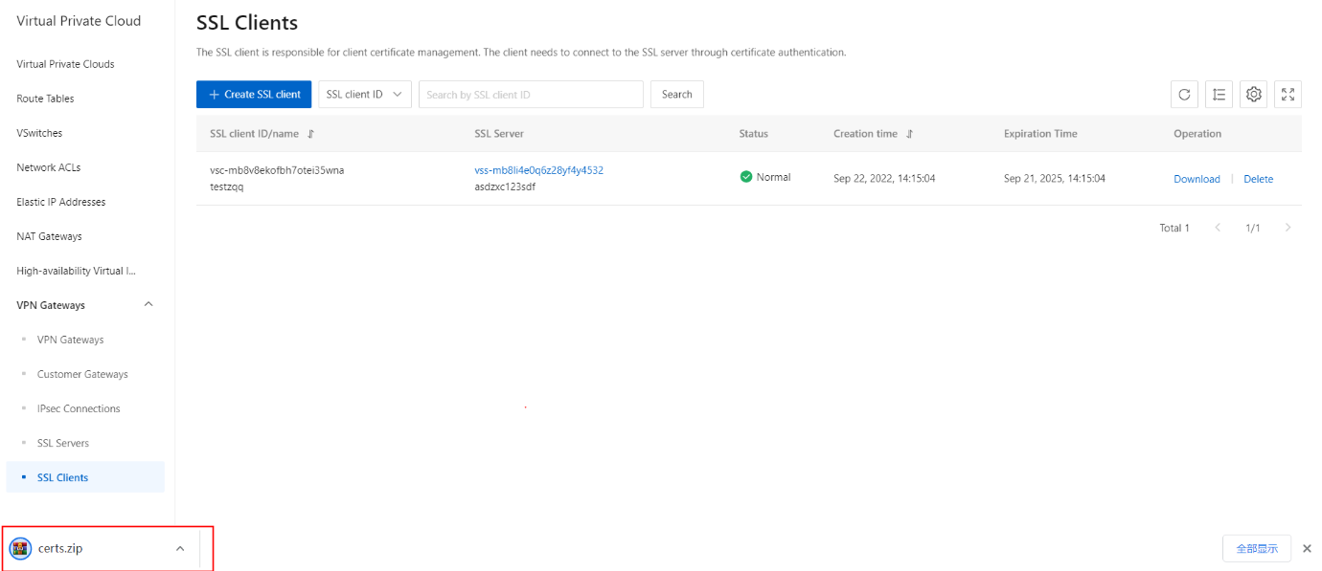Click expiration time Sep 21, 2025, 14:15:04
The width and height of the screenshot is (1322, 571).
[1055, 178]
